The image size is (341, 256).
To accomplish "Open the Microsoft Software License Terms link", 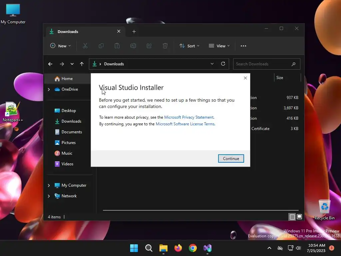I will (x=185, y=124).
